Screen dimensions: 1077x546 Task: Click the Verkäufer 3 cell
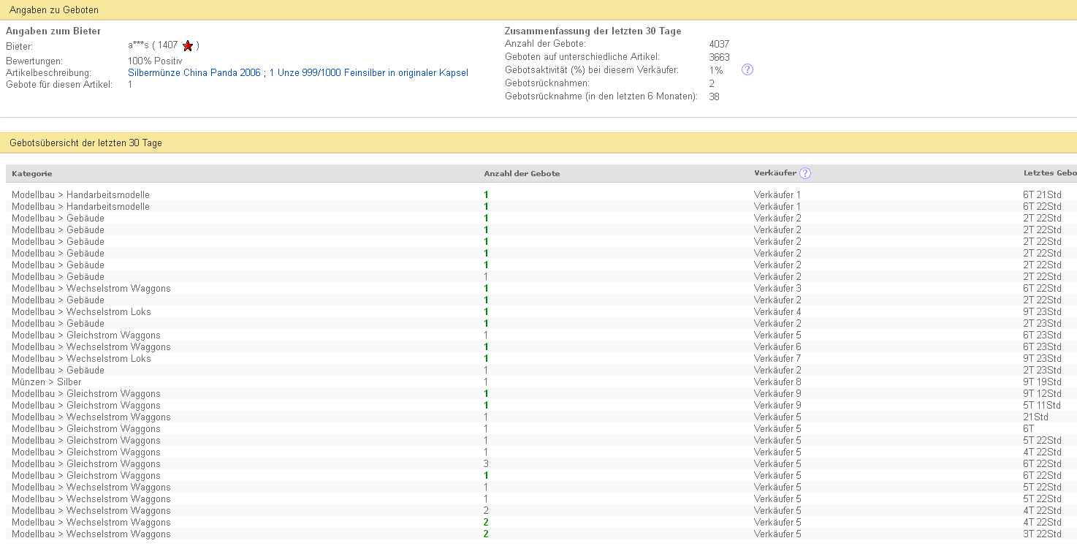pyautogui.click(x=777, y=289)
